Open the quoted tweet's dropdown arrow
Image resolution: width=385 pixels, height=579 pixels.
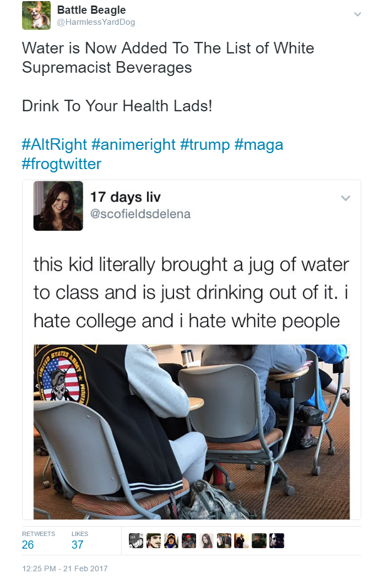pyautogui.click(x=346, y=198)
